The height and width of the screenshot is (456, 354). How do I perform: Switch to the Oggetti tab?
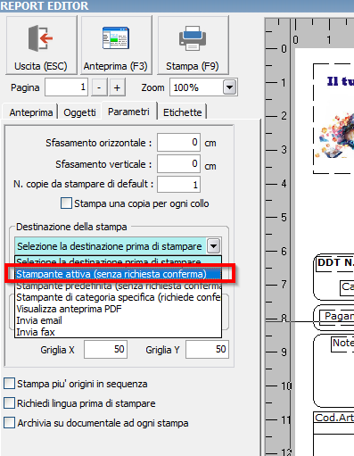79,112
